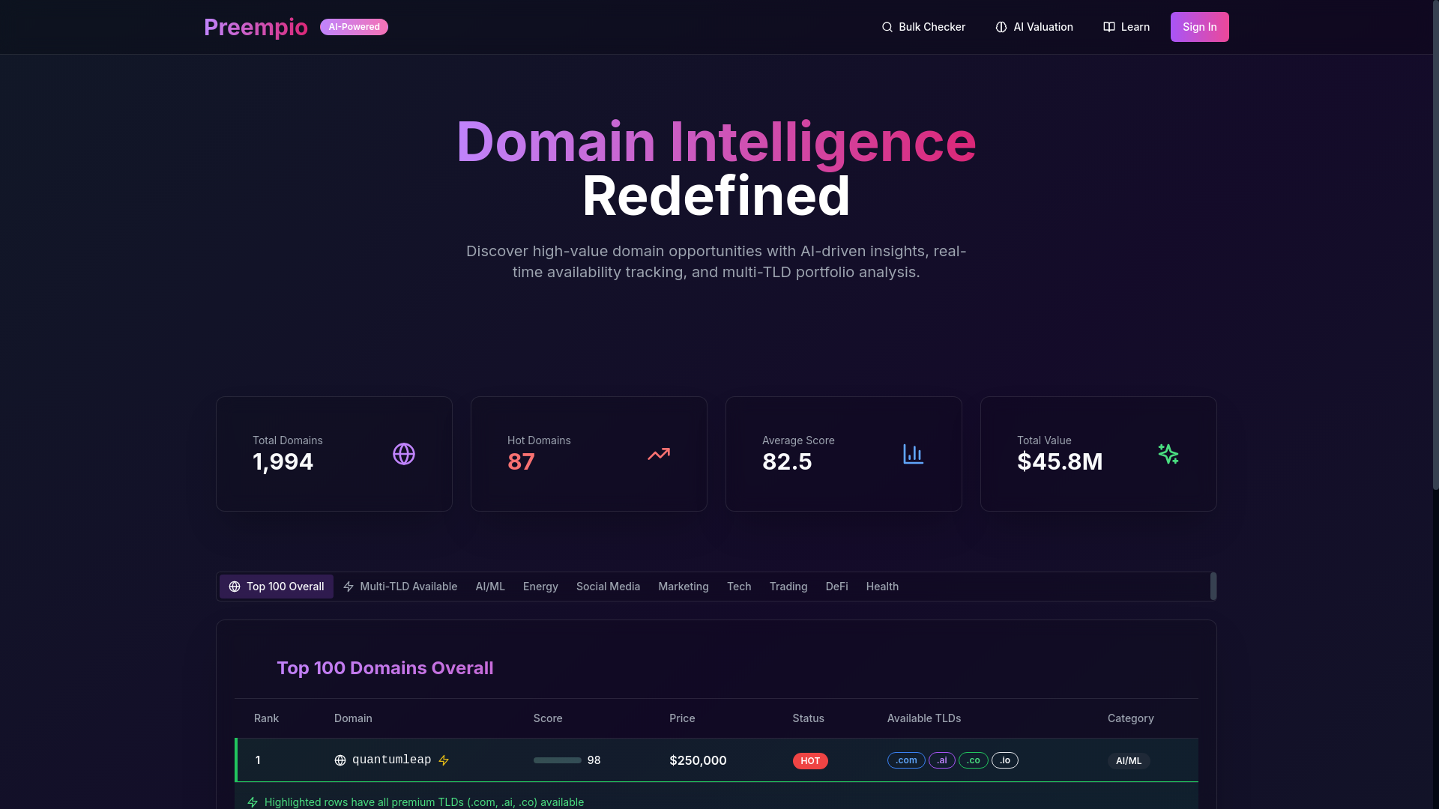This screenshot has height=809, width=1439.
Task: Click the AI/ML category badge in row 1
Action: pyautogui.click(x=1129, y=761)
